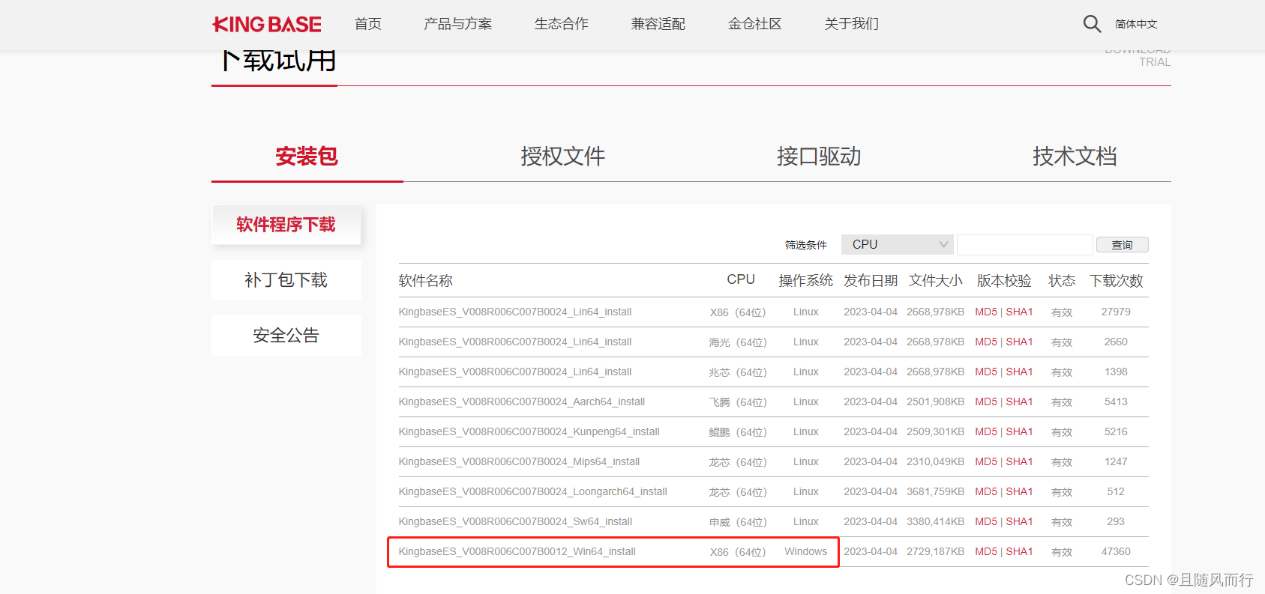This screenshot has height=594, width=1265.
Task: Open Lin64_install link in X86 row
Action: 515,312
